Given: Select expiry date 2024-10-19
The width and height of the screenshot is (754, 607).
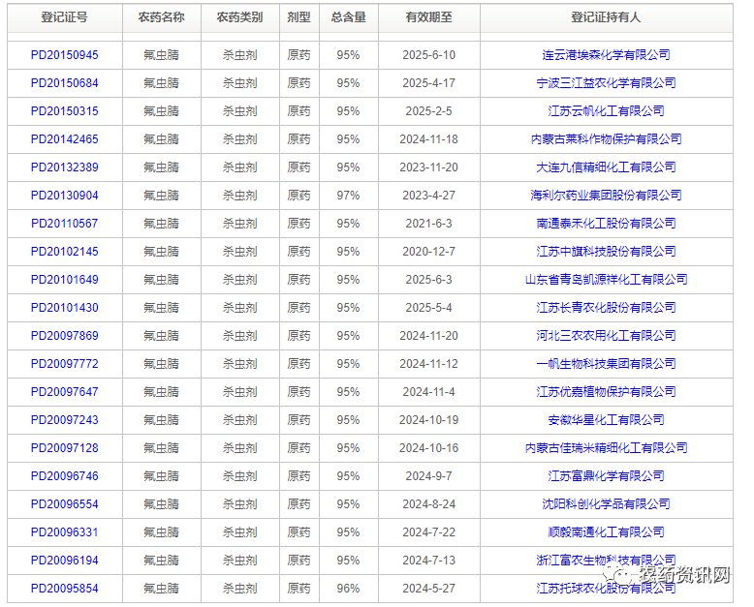Looking at the screenshot, I should point(429,420).
